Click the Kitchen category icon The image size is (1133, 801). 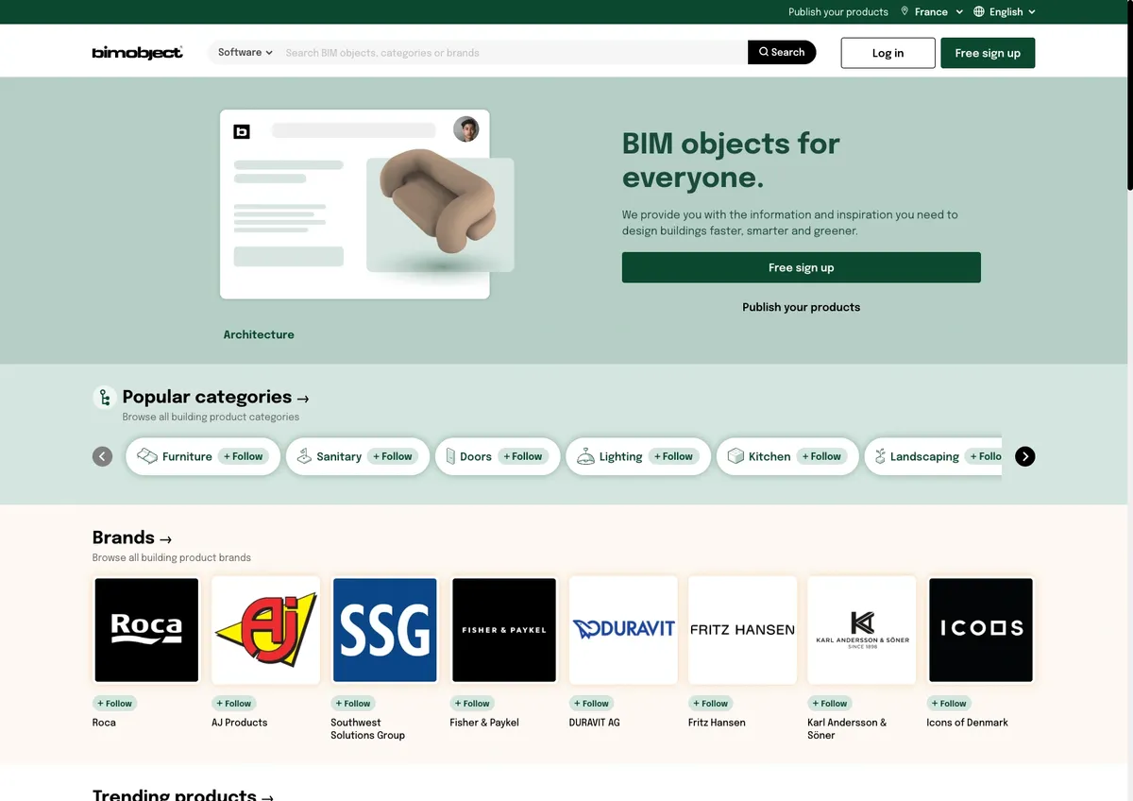pyautogui.click(x=736, y=456)
